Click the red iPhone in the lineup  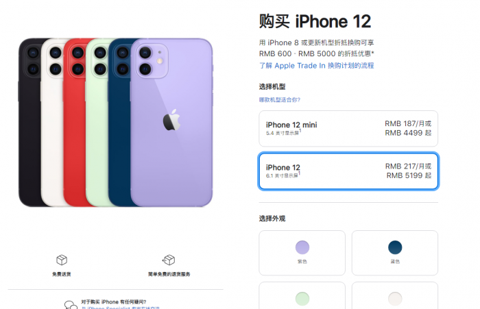tap(74, 123)
